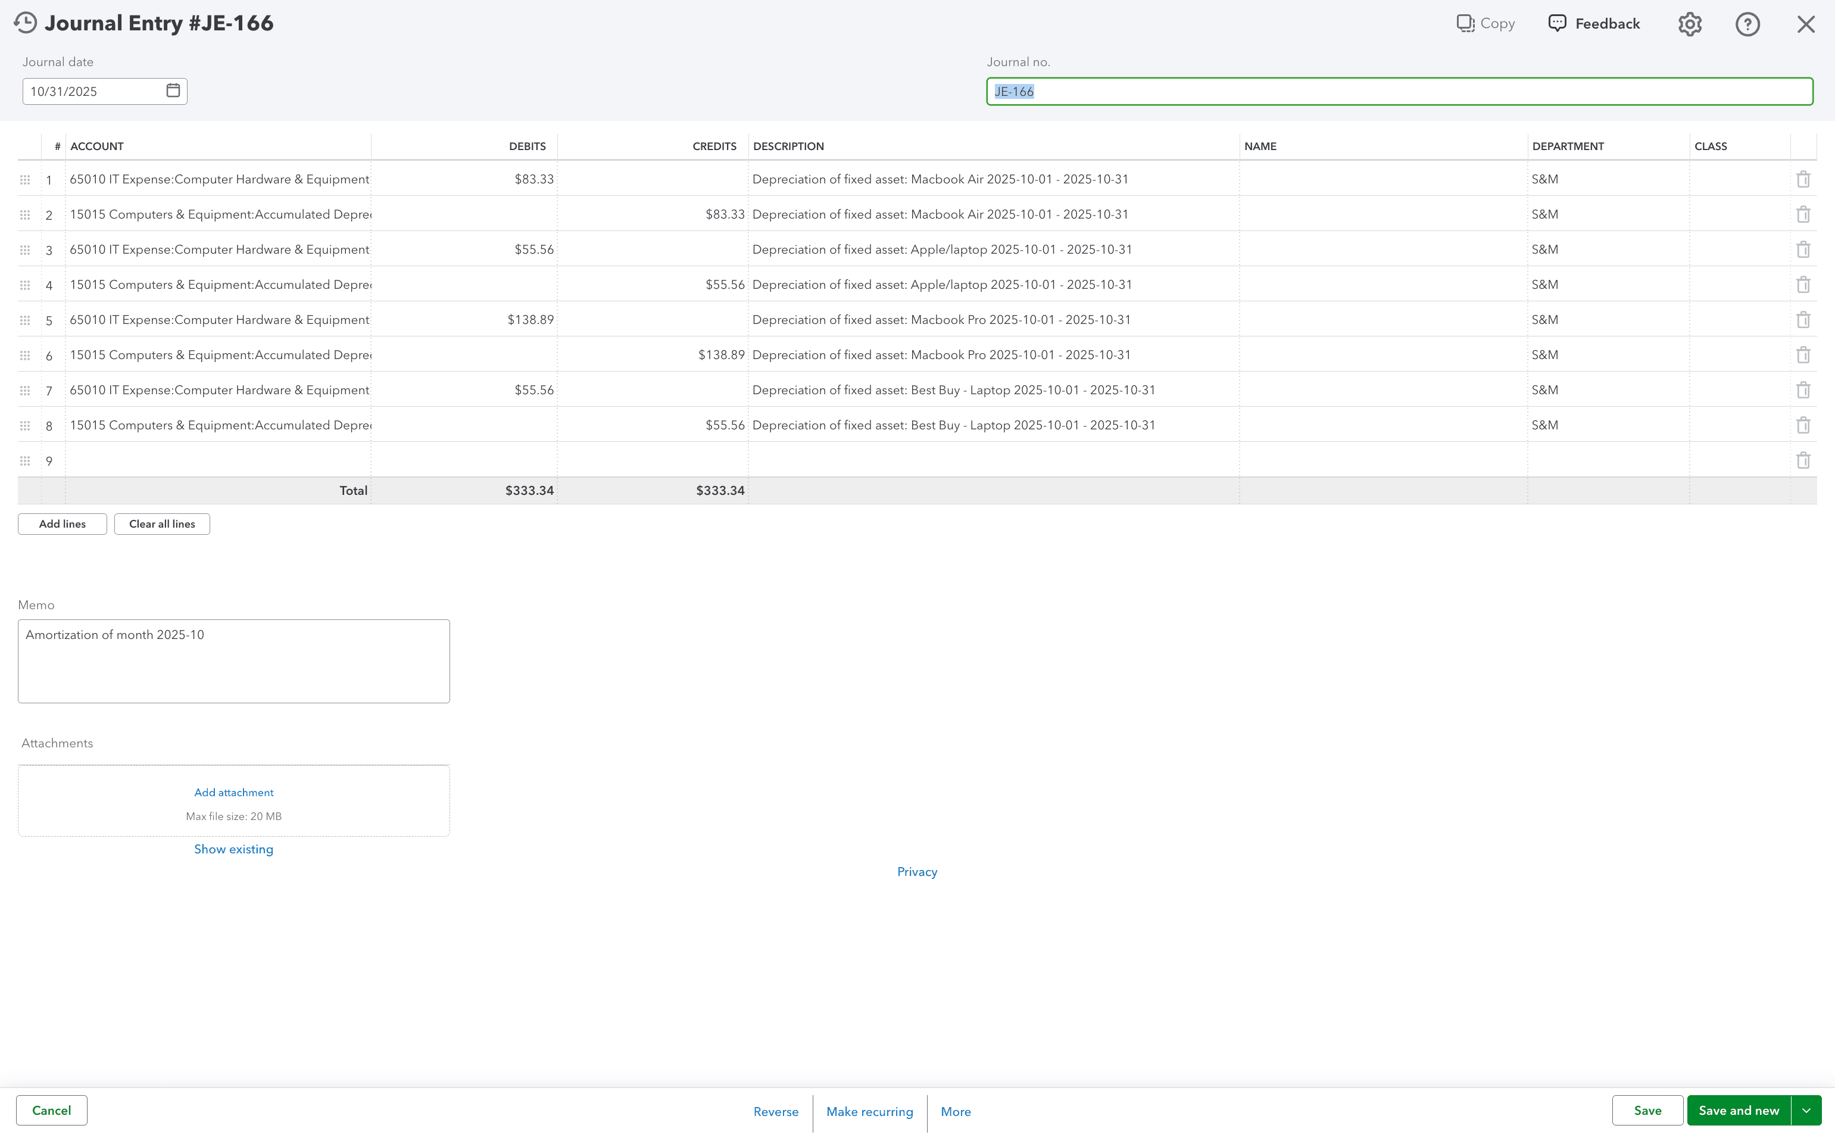This screenshot has height=1141, width=1835.
Task: Open the help question mark icon
Action: coord(1748,23)
